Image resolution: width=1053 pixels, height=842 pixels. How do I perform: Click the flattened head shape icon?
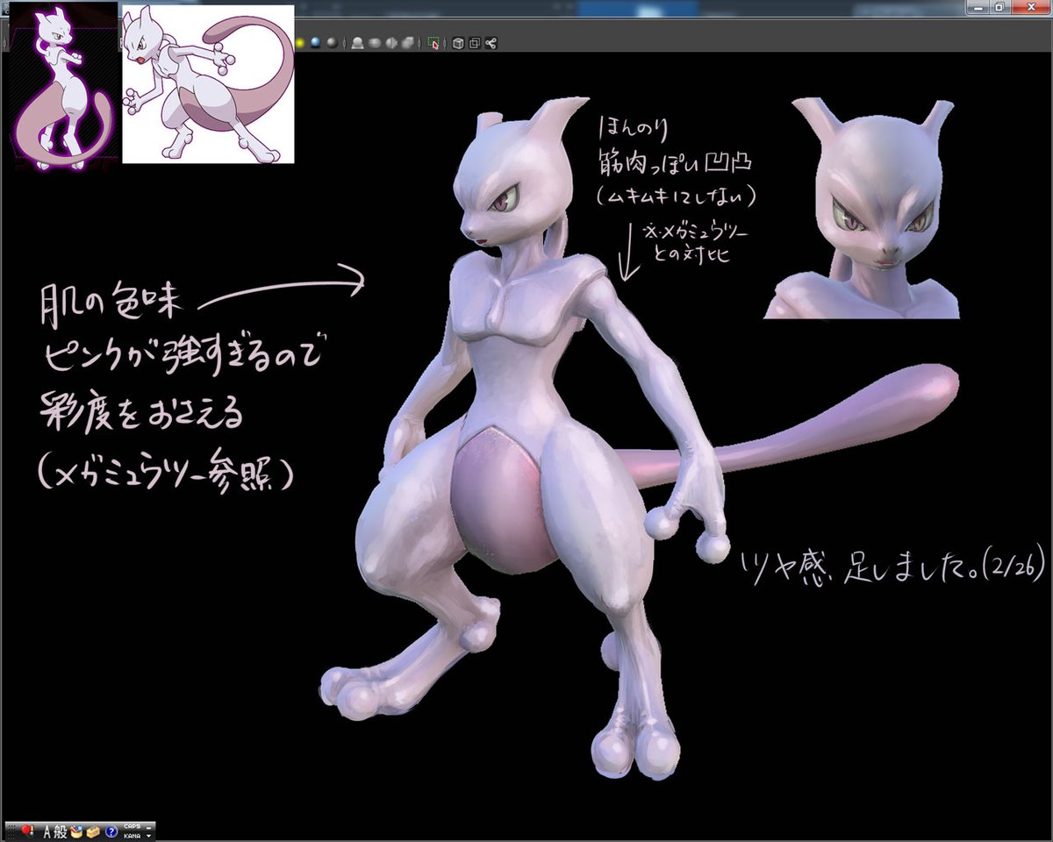[374, 43]
